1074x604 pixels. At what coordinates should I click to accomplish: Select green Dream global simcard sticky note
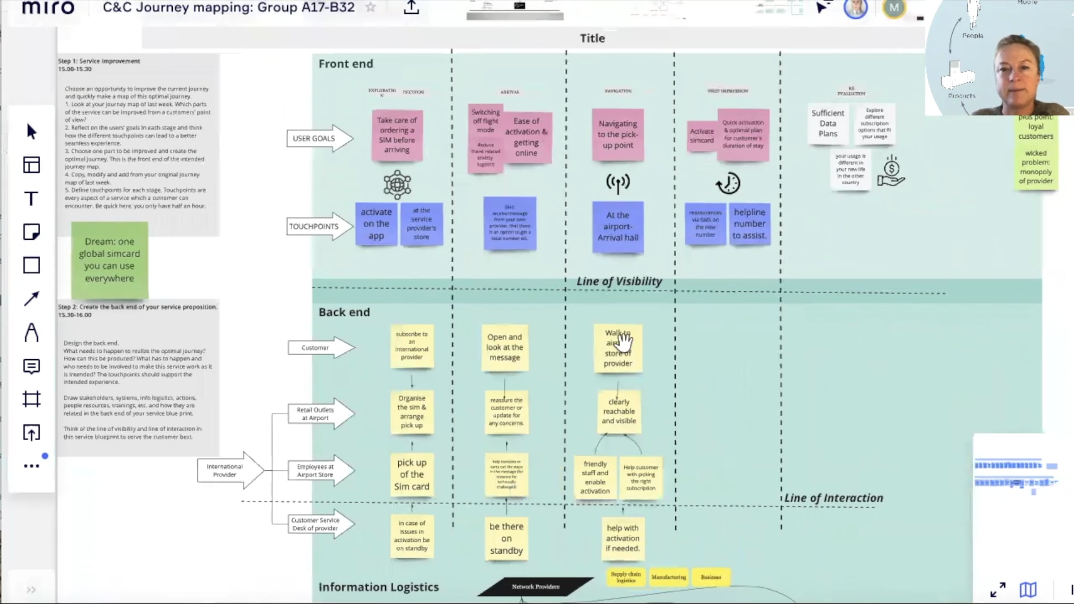coord(110,260)
